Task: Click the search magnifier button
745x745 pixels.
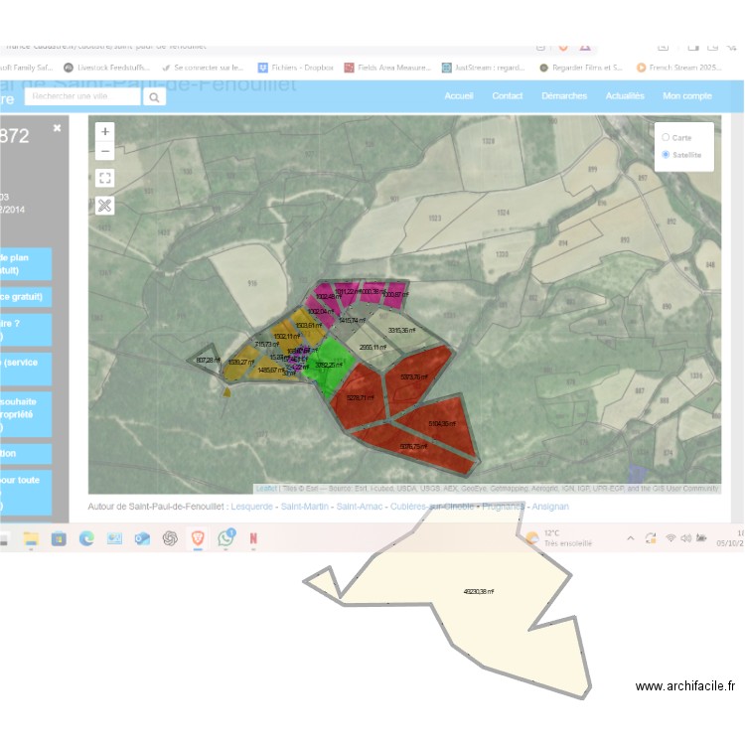Action: (154, 97)
